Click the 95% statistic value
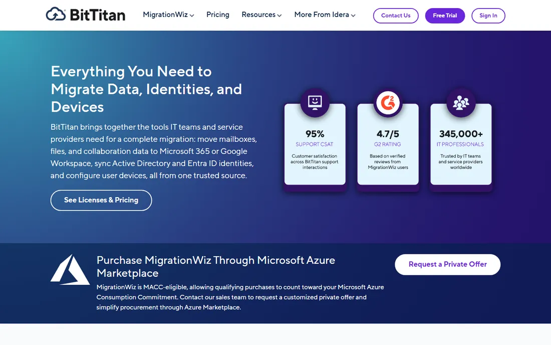The height and width of the screenshot is (345, 551). point(315,134)
